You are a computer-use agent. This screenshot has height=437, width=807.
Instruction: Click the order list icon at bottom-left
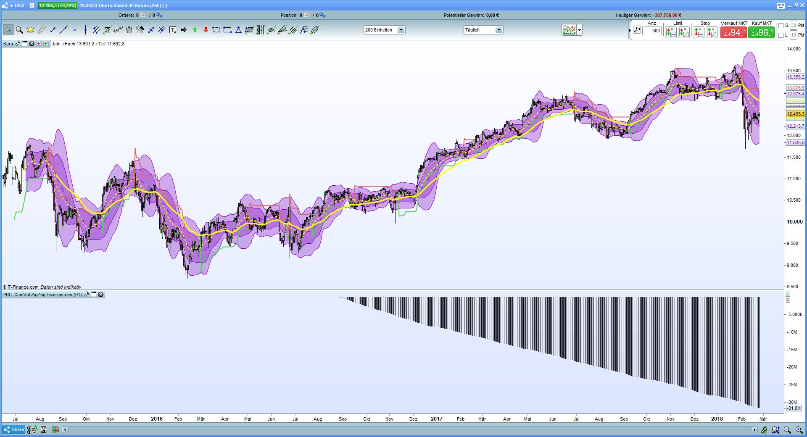[x=43, y=430]
